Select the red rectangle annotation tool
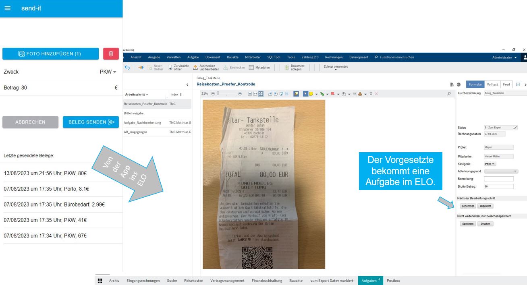The image size is (527, 285). [333, 94]
